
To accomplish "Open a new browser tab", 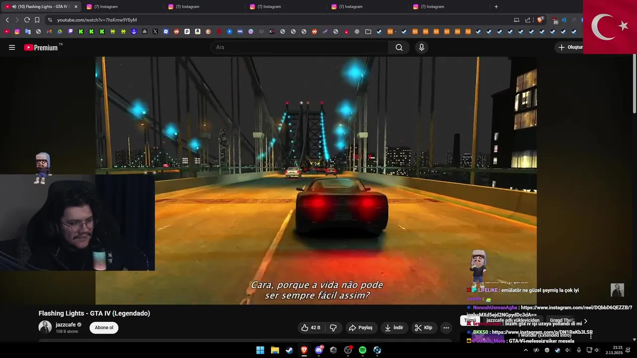I will point(496,6).
